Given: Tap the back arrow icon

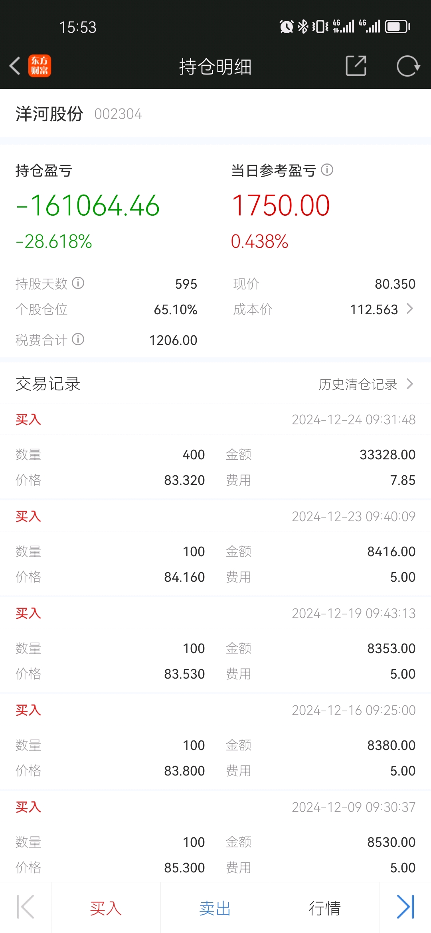Looking at the screenshot, I should (15, 66).
